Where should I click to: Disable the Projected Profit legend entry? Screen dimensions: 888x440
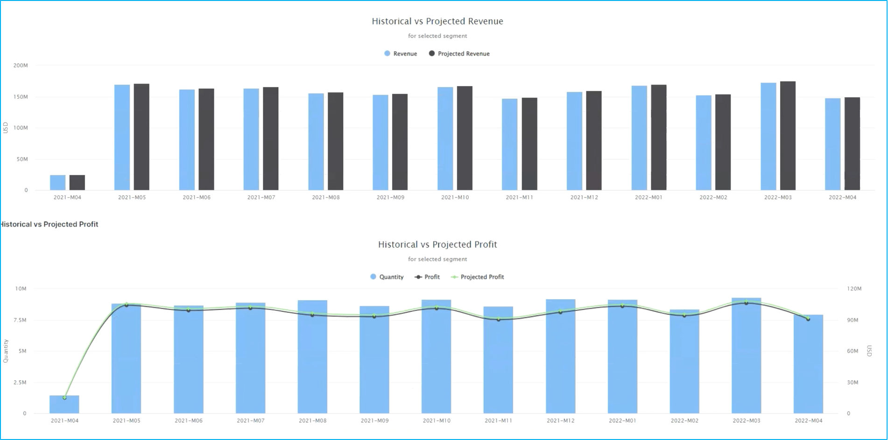[x=477, y=277]
